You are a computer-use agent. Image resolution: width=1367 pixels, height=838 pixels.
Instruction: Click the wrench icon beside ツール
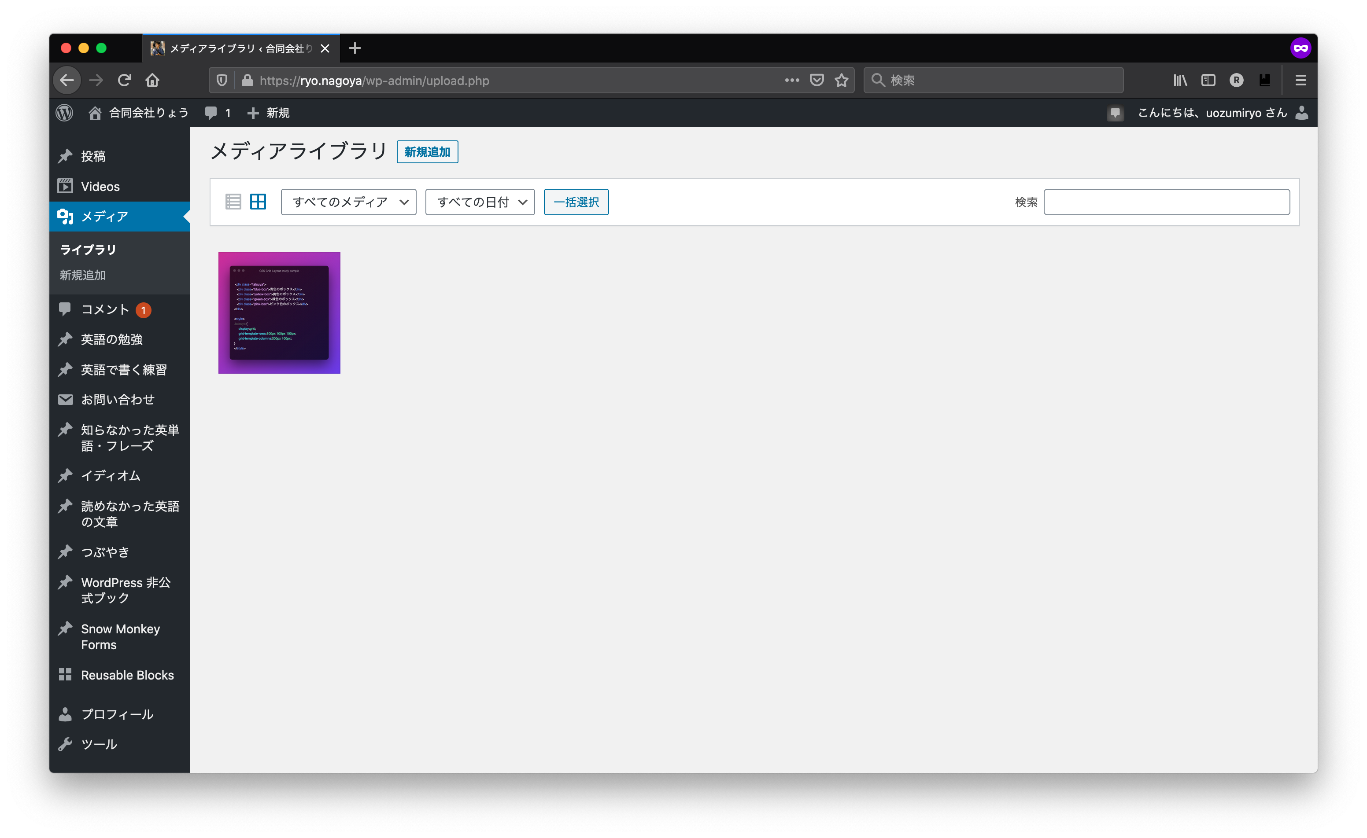click(x=66, y=744)
